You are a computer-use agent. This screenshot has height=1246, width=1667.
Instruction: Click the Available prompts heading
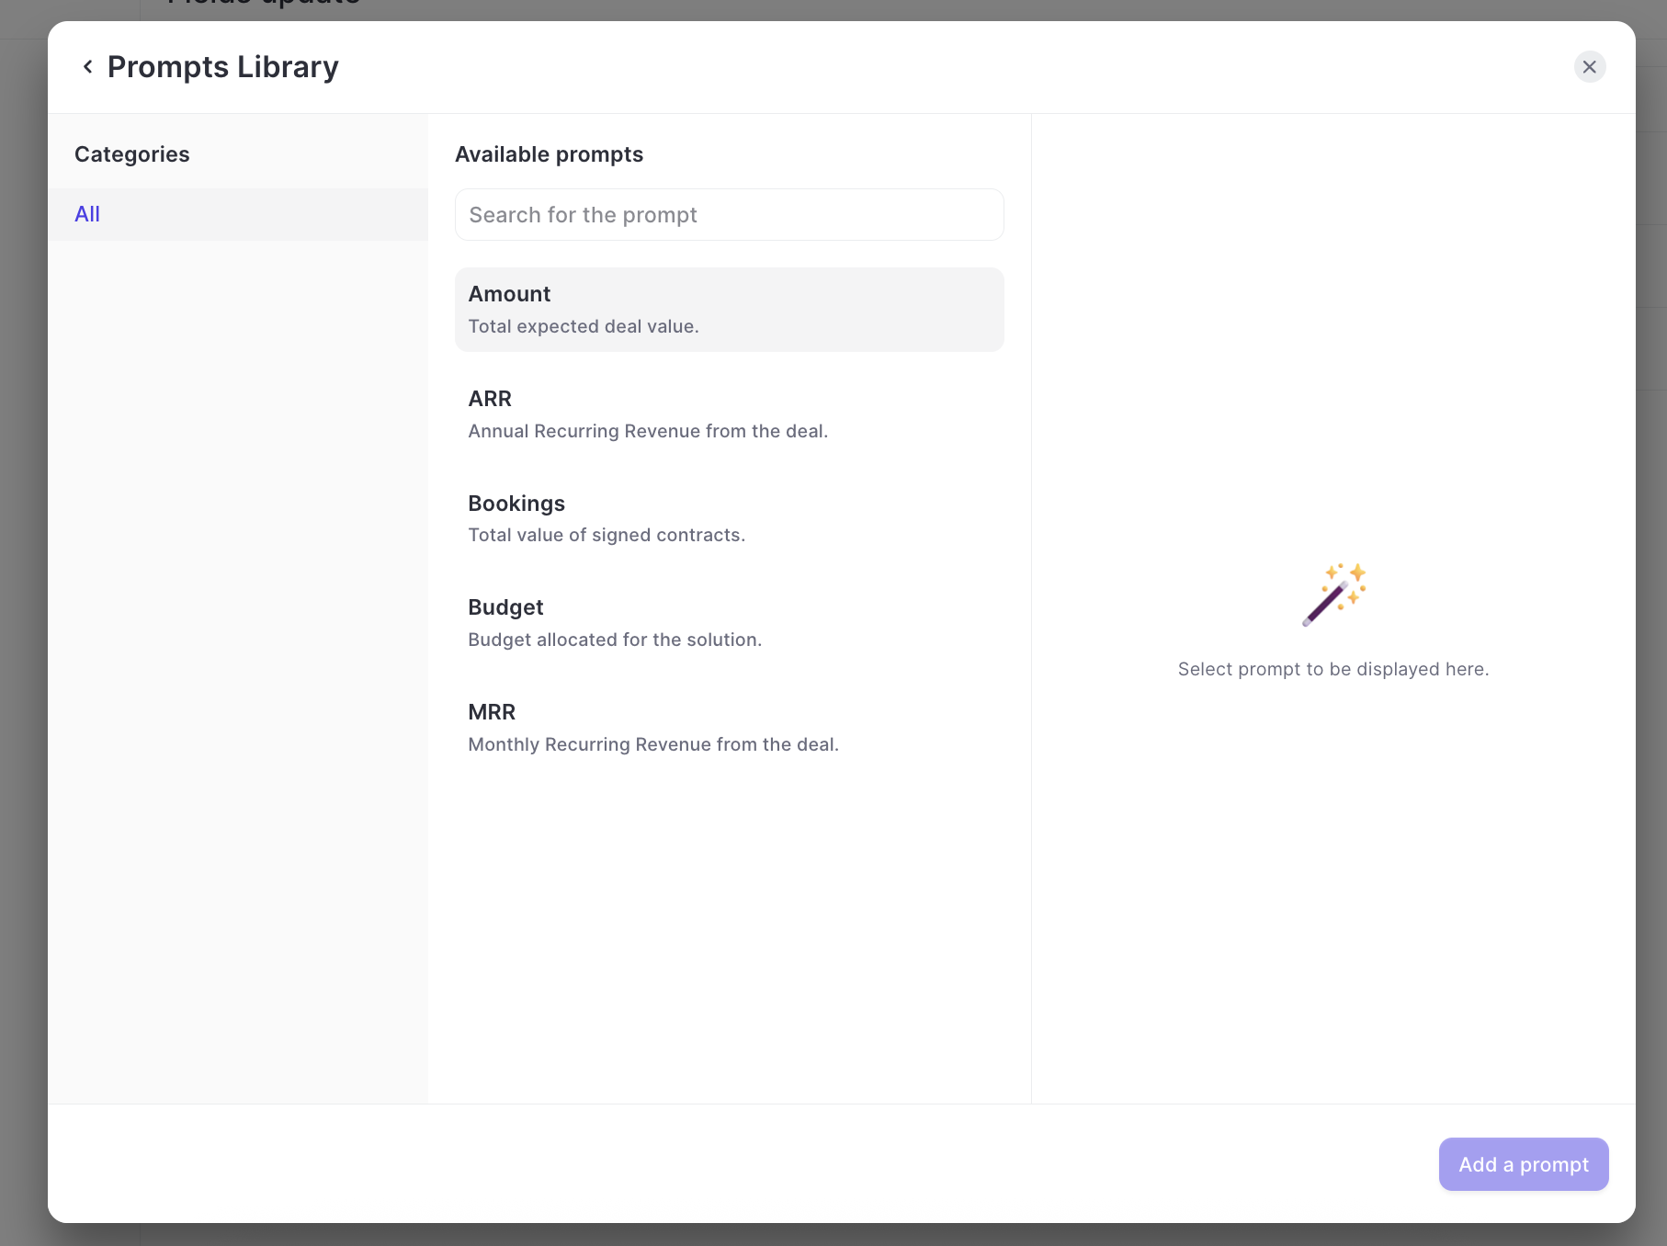point(550,154)
